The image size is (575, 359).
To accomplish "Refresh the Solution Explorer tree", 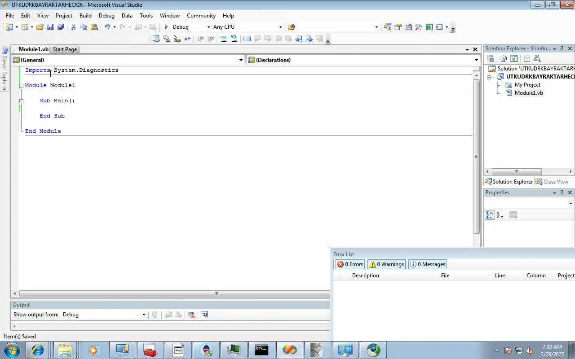I will coord(514,59).
